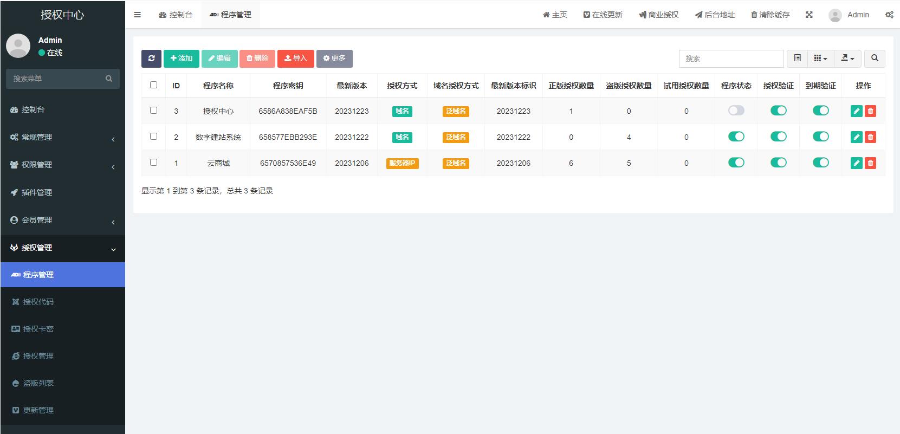The width and height of the screenshot is (900, 434).
Task: Sort by the 程序名称 column header
Action: point(218,86)
